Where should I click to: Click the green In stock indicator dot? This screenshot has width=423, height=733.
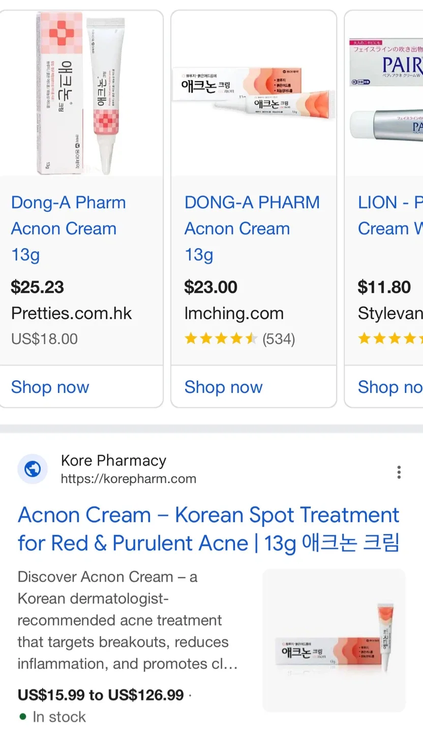[x=23, y=717]
